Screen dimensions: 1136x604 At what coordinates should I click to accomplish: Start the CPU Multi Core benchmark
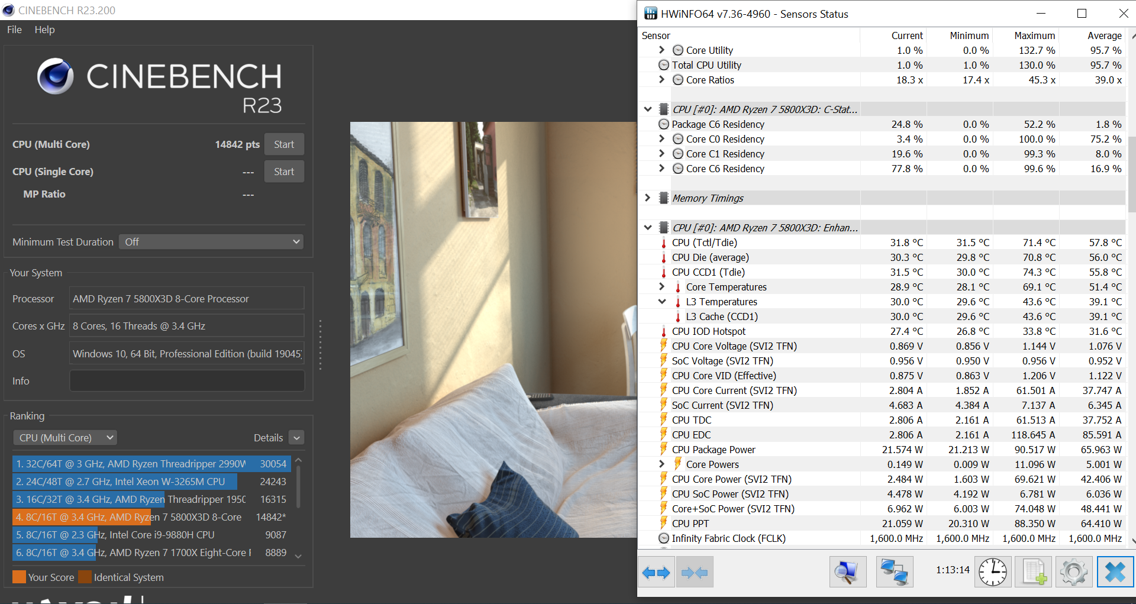click(284, 144)
